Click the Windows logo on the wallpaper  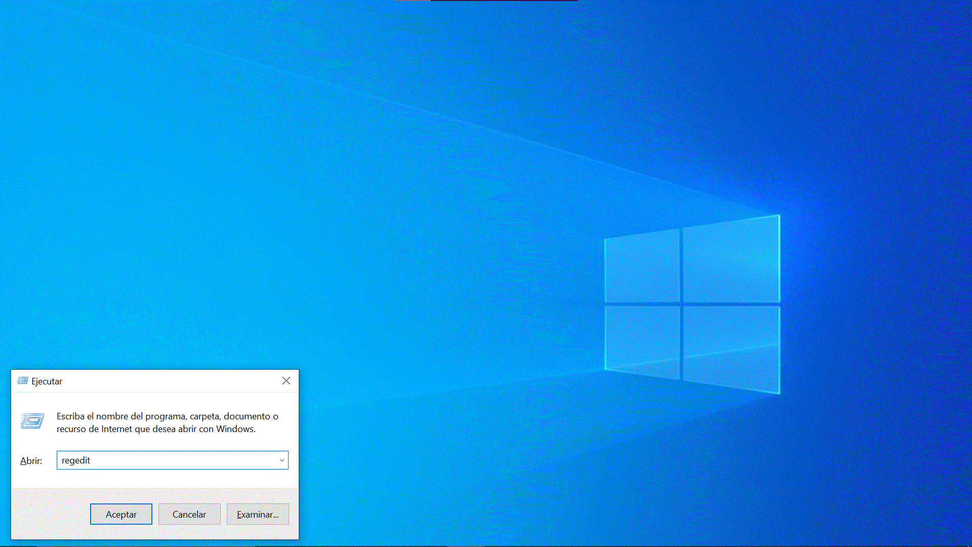tap(692, 304)
